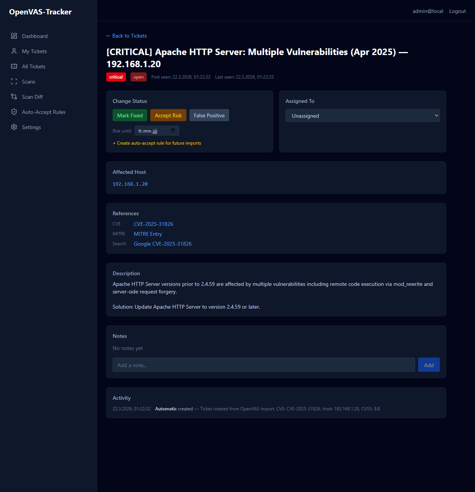
Task: Go Back to Tickets
Action: tap(127, 36)
